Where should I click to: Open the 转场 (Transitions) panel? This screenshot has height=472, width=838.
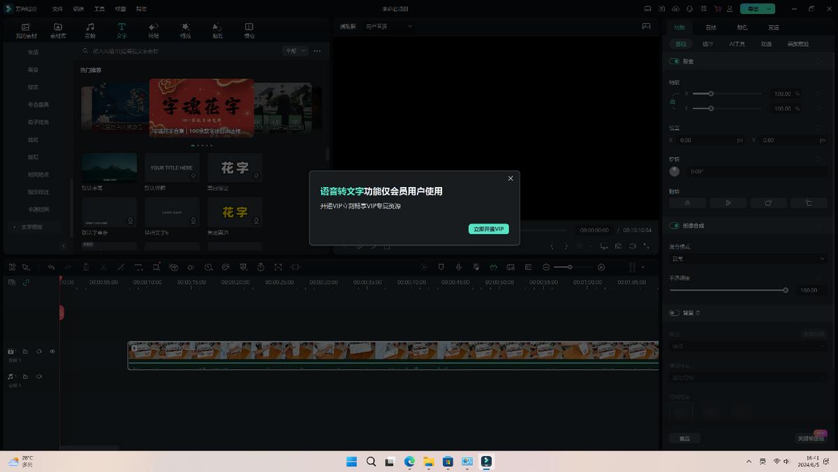tap(153, 30)
